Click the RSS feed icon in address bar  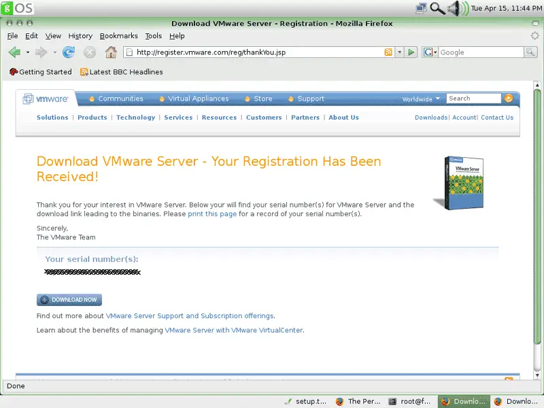tap(388, 52)
